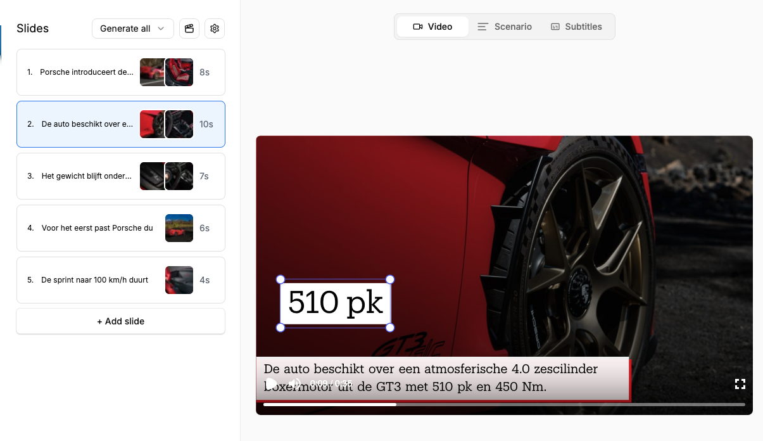Click the top-right handle of the 510 pk box
The height and width of the screenshot is (441, 763).
point(390,279)
